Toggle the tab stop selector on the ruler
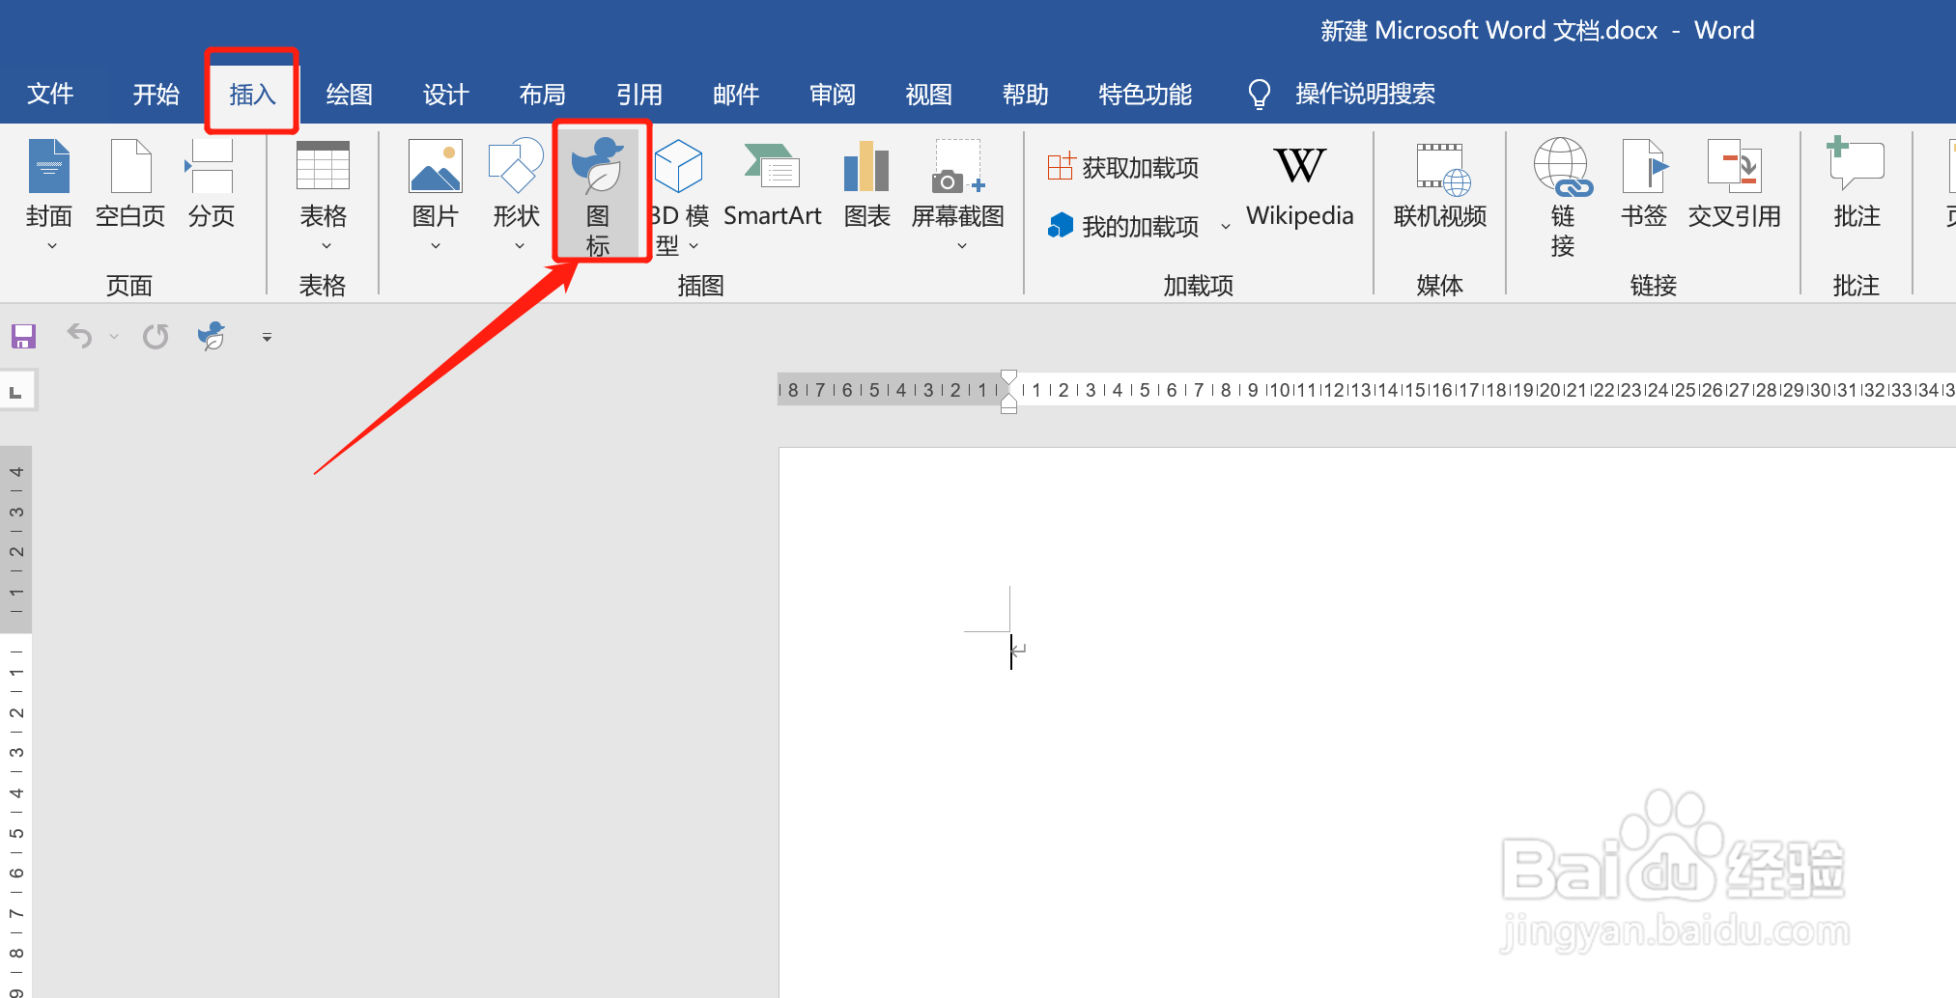This screenshot has height=998, width=1956. coord(14,389)
